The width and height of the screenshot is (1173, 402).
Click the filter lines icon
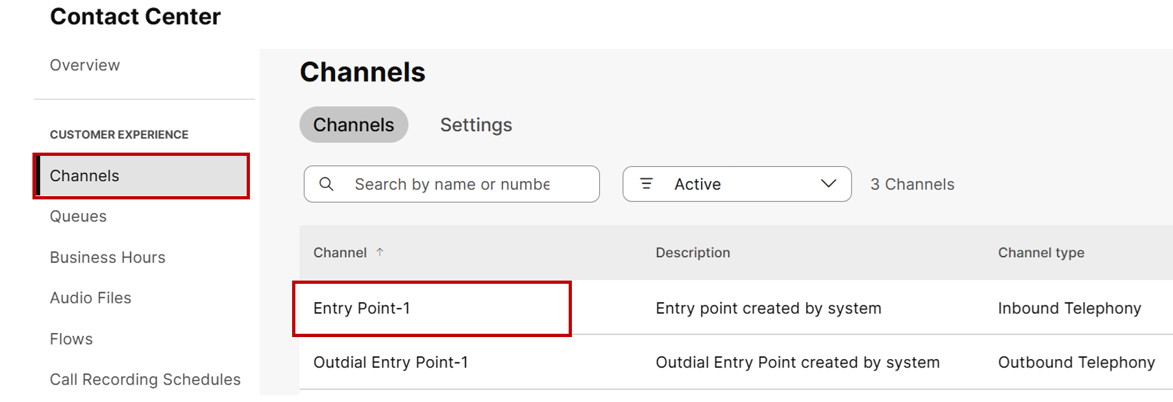tap(647, 184)
